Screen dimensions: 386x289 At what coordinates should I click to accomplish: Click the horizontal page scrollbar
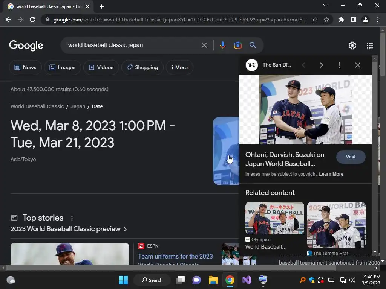171,268
